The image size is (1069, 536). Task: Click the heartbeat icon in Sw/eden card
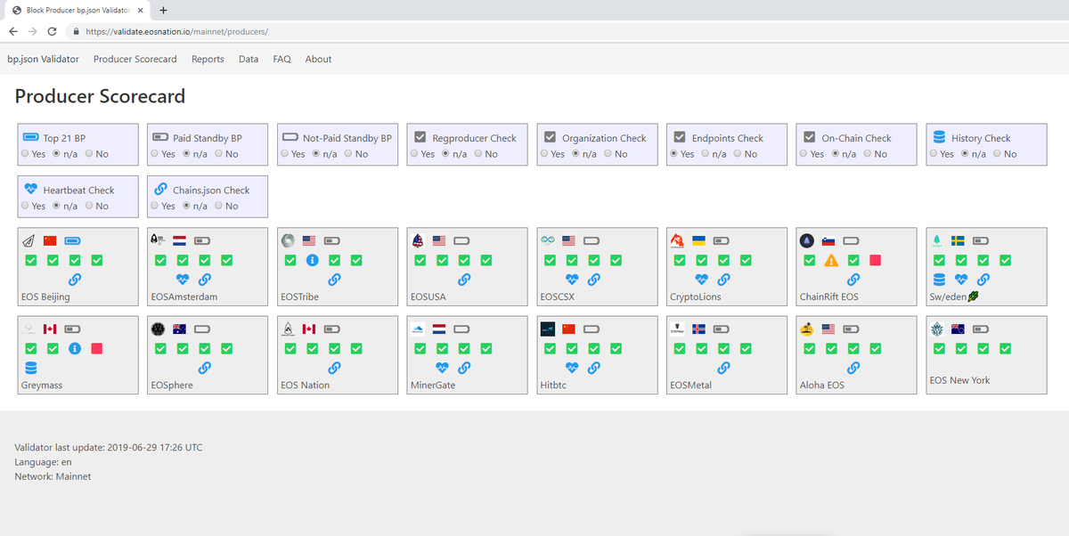pos(961,280)
